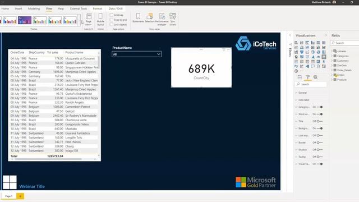Select the area chart visual
This screenshot has height=202, width=359.
(x=302, y=47)
